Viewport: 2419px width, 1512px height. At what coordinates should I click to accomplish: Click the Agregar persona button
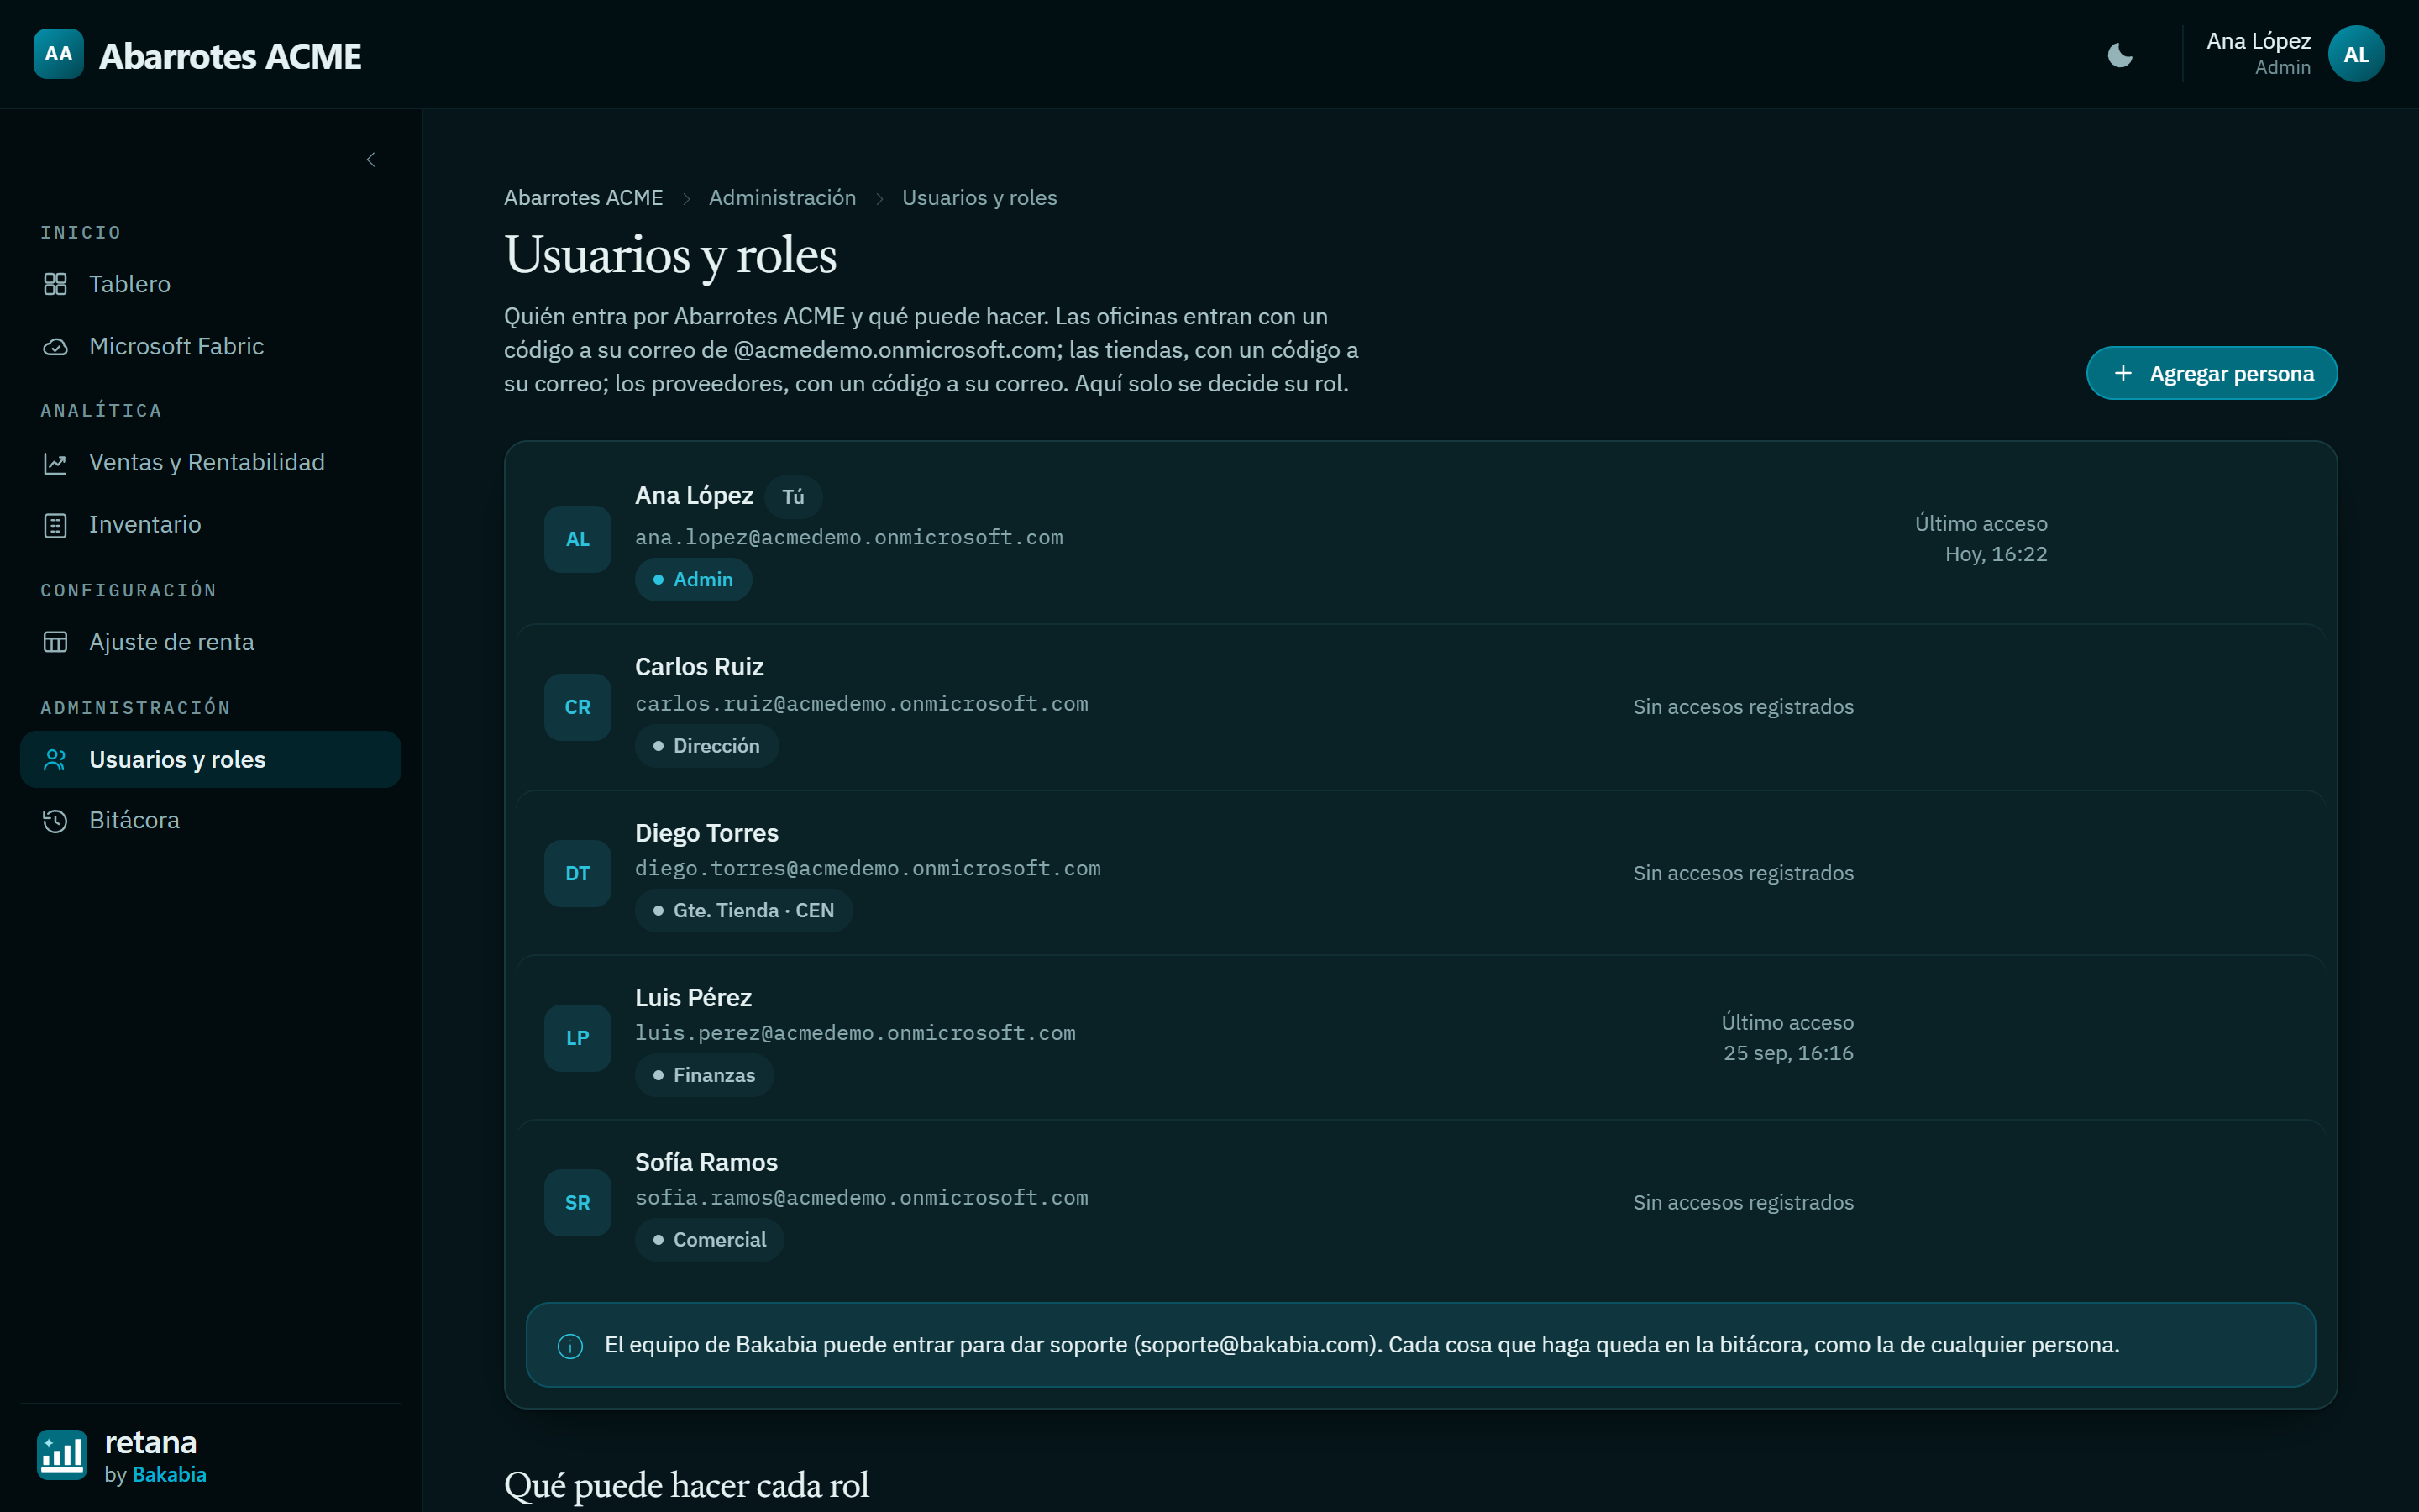click(2211, 373)
